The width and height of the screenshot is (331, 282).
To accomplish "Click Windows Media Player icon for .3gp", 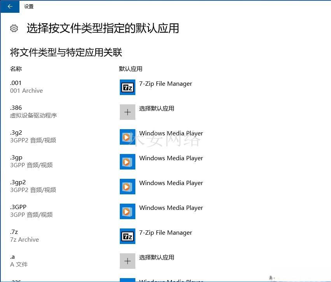I will coord(128,162).
